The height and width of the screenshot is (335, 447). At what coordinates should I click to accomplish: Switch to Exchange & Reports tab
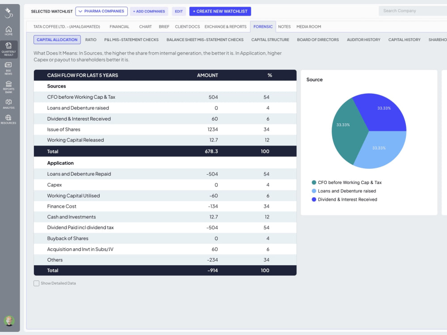225,26
